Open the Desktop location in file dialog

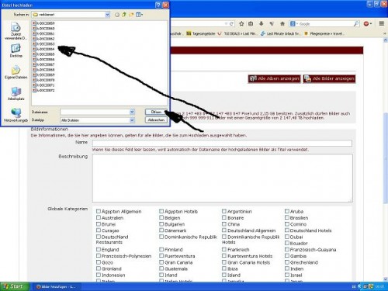coord(16,50)
